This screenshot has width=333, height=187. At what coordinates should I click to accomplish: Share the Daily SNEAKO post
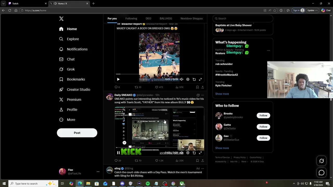[x=202, y=161]
